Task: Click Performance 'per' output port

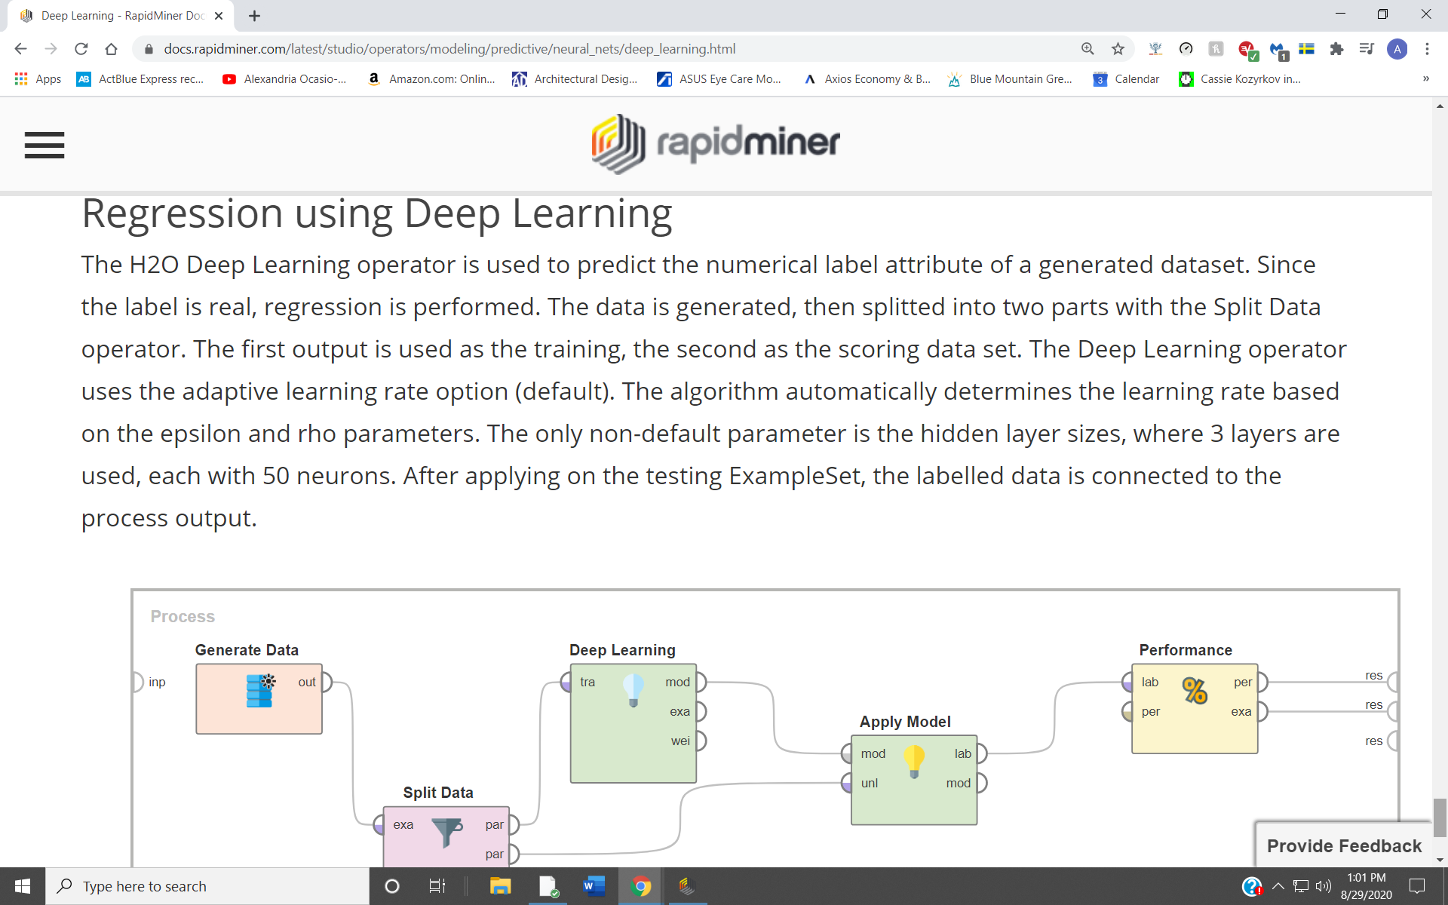Action: [1262, 682]
